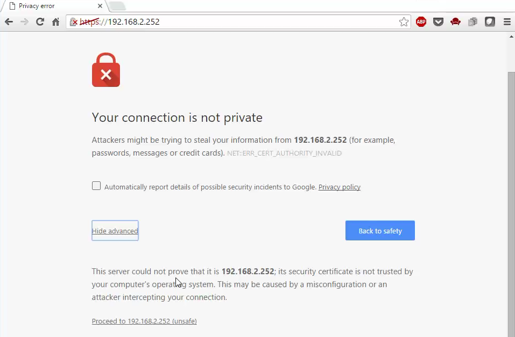Bookmark this page with the star

click(x=404, y=22)
